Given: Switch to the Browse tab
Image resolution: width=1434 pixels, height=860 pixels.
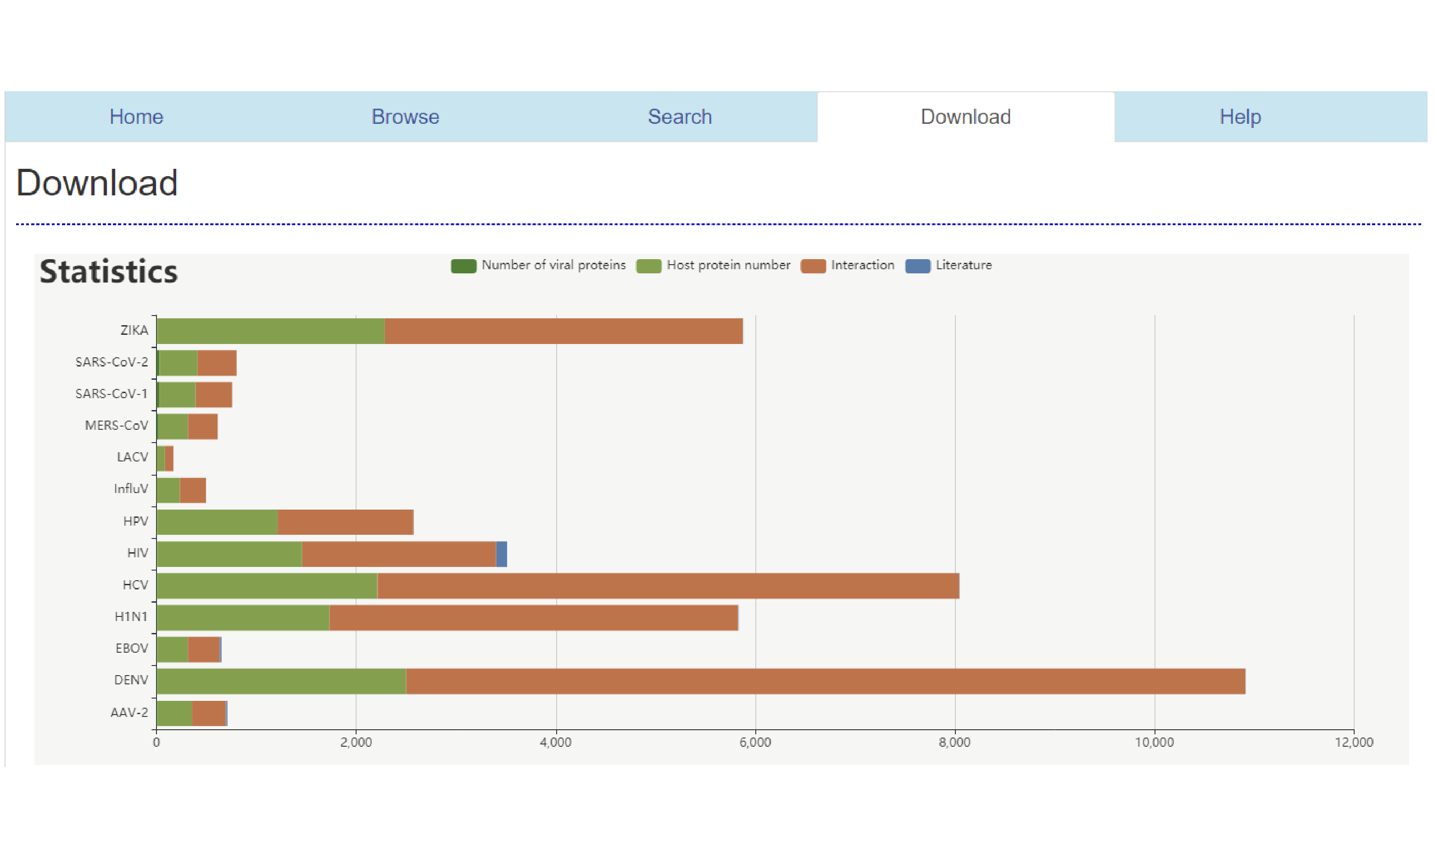Looking at the screenshot, I should point(405,117).
